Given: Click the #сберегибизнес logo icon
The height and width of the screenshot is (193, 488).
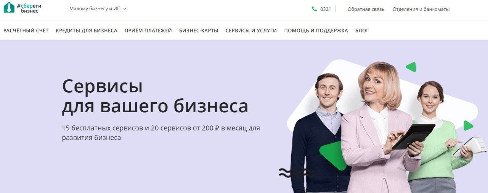Looking at the screenshot, I should pos(9,8).
